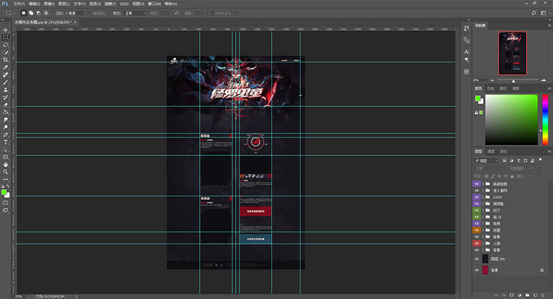The width and height of the screenshot is (553, 299).
Task: Filter layers by type (T) icon
Action: pos(518,161)
